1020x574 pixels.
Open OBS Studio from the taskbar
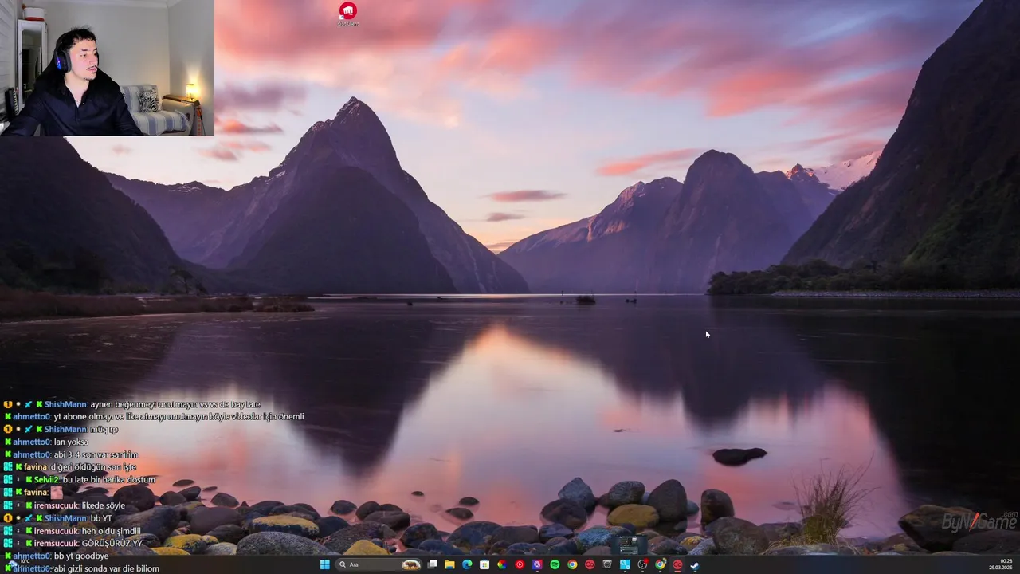click(x=642, y=564)
